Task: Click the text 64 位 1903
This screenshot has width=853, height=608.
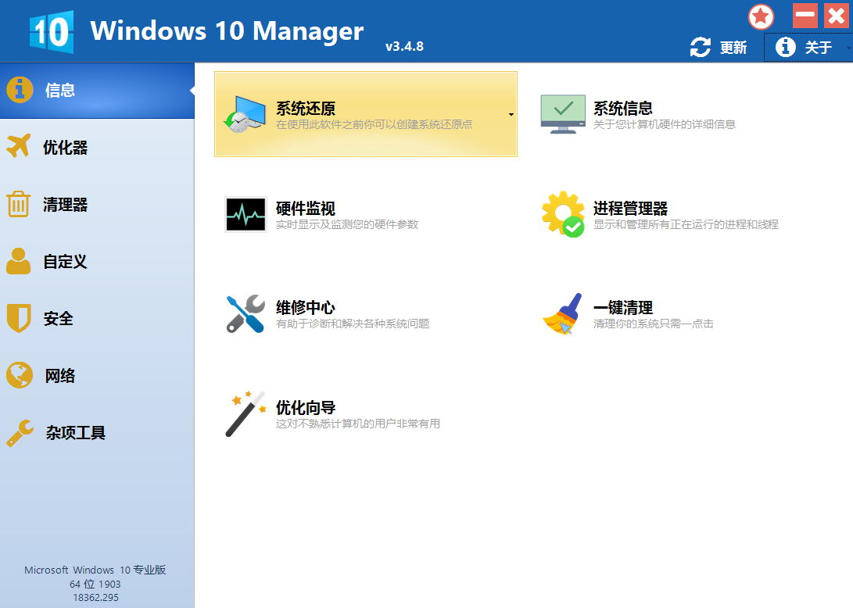Action: (x=95, y=584)
